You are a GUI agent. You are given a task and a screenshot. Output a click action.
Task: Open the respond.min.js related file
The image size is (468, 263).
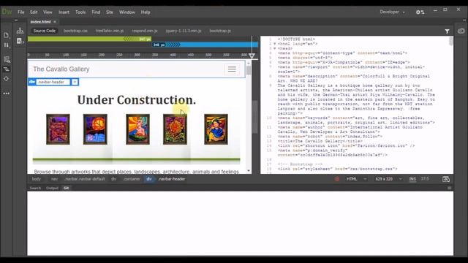(145, 31)
